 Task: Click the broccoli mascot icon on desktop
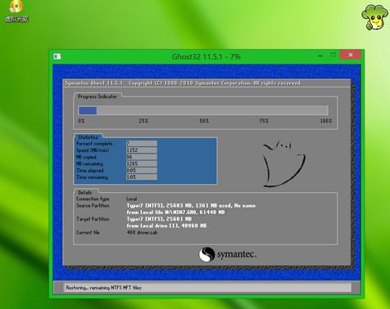point(374,17)
